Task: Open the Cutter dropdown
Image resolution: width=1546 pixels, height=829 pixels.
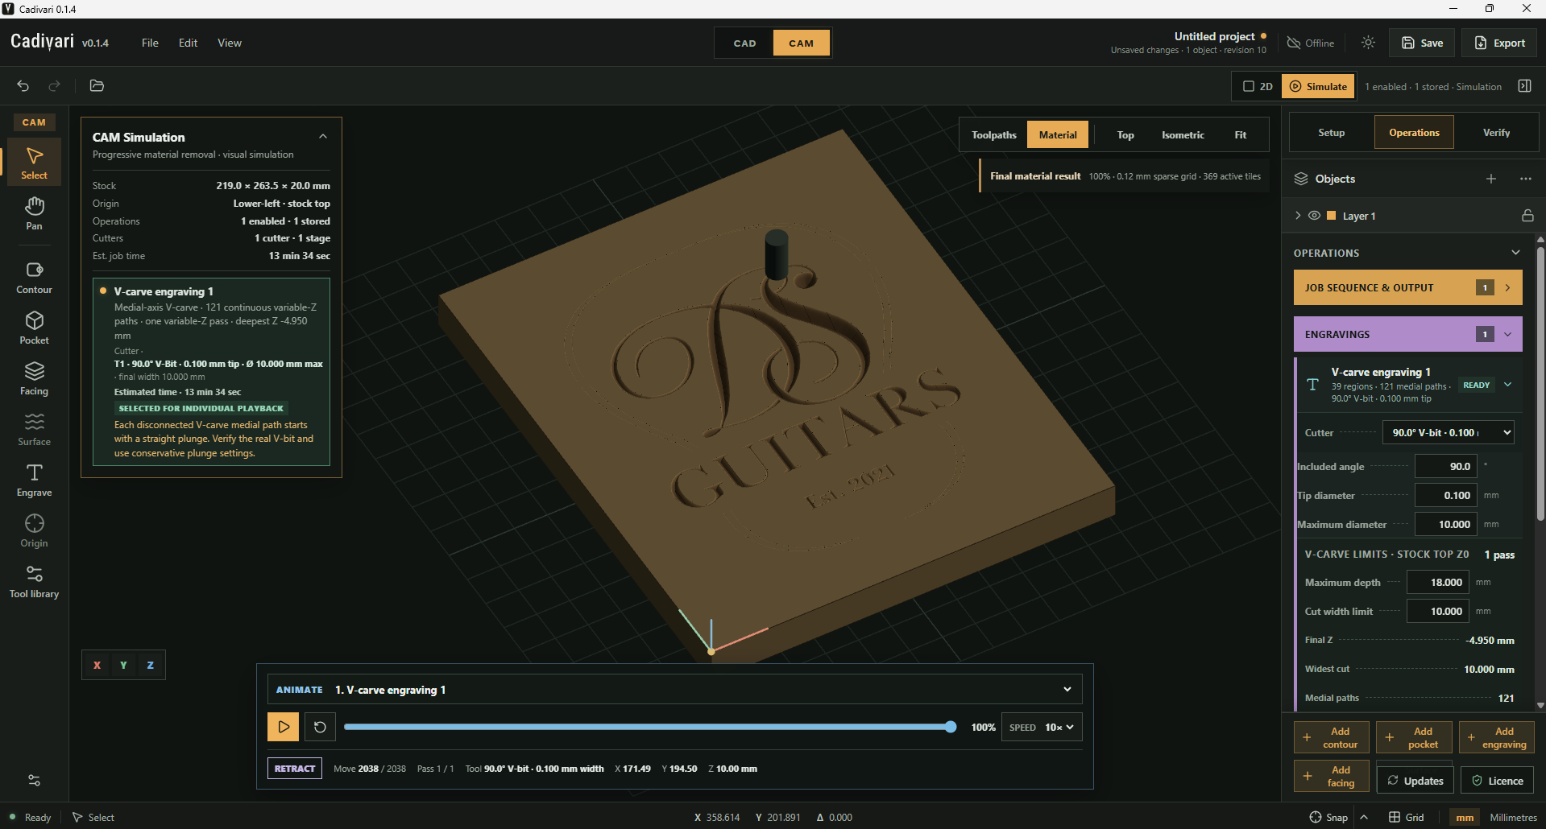Action: coord(1448,432)
